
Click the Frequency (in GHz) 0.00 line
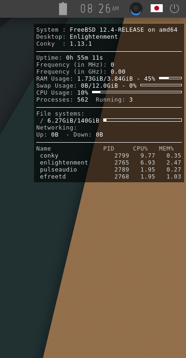pyautogui.click(x=81, y=72)
